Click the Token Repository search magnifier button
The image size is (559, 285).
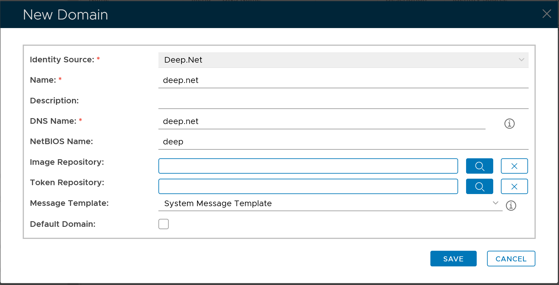tap(479, 186)
